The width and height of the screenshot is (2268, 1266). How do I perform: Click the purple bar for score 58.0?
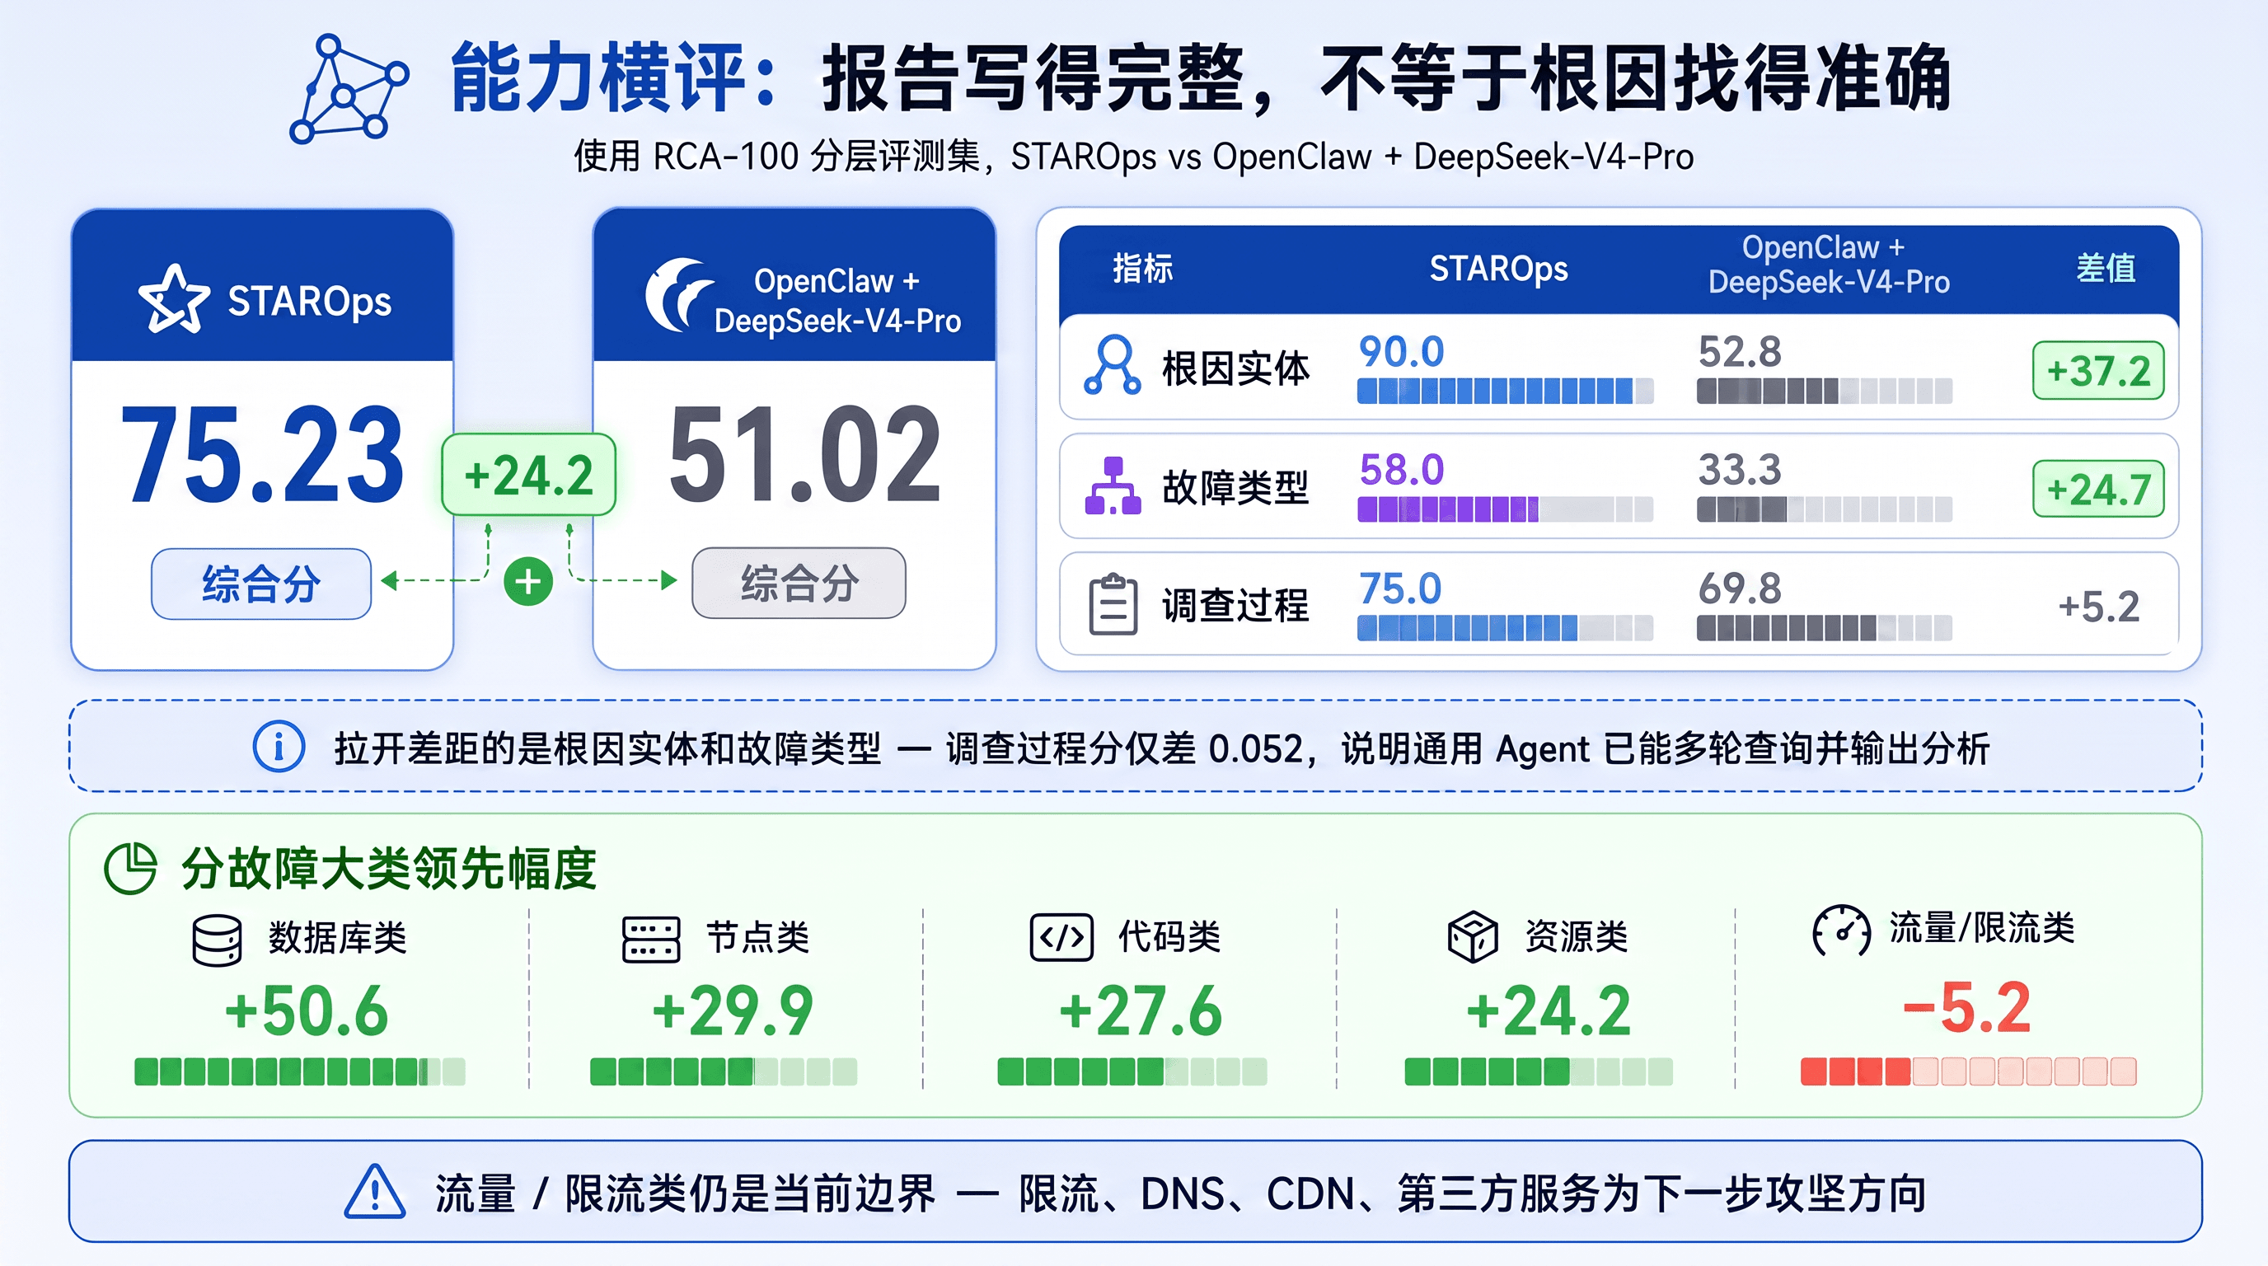pyautogui.click(x=1505, y=509)
